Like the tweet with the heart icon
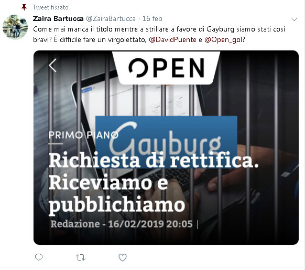Screen dimensions: 305x270 123,257
